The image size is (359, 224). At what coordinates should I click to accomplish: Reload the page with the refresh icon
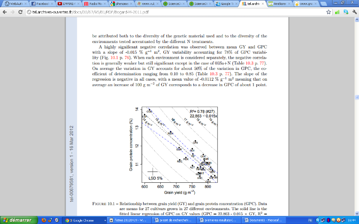coord(20,12)
